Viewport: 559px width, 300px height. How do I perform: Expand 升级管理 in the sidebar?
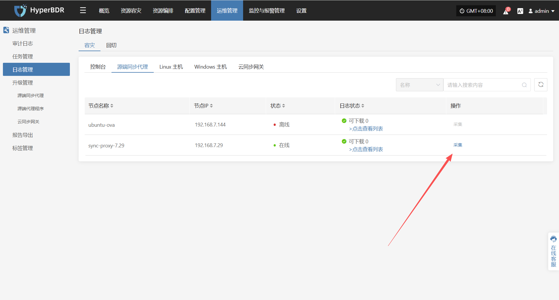point(23,83)
